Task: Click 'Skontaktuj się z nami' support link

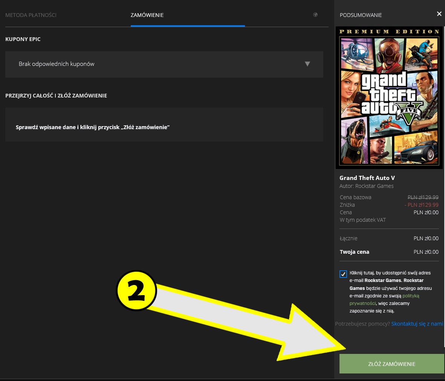Action: coord(417,323)
